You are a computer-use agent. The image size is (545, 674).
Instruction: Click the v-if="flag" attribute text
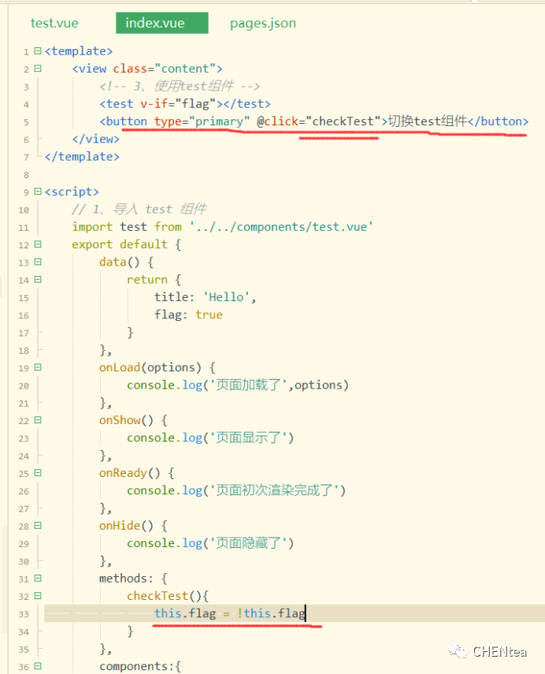178,104
